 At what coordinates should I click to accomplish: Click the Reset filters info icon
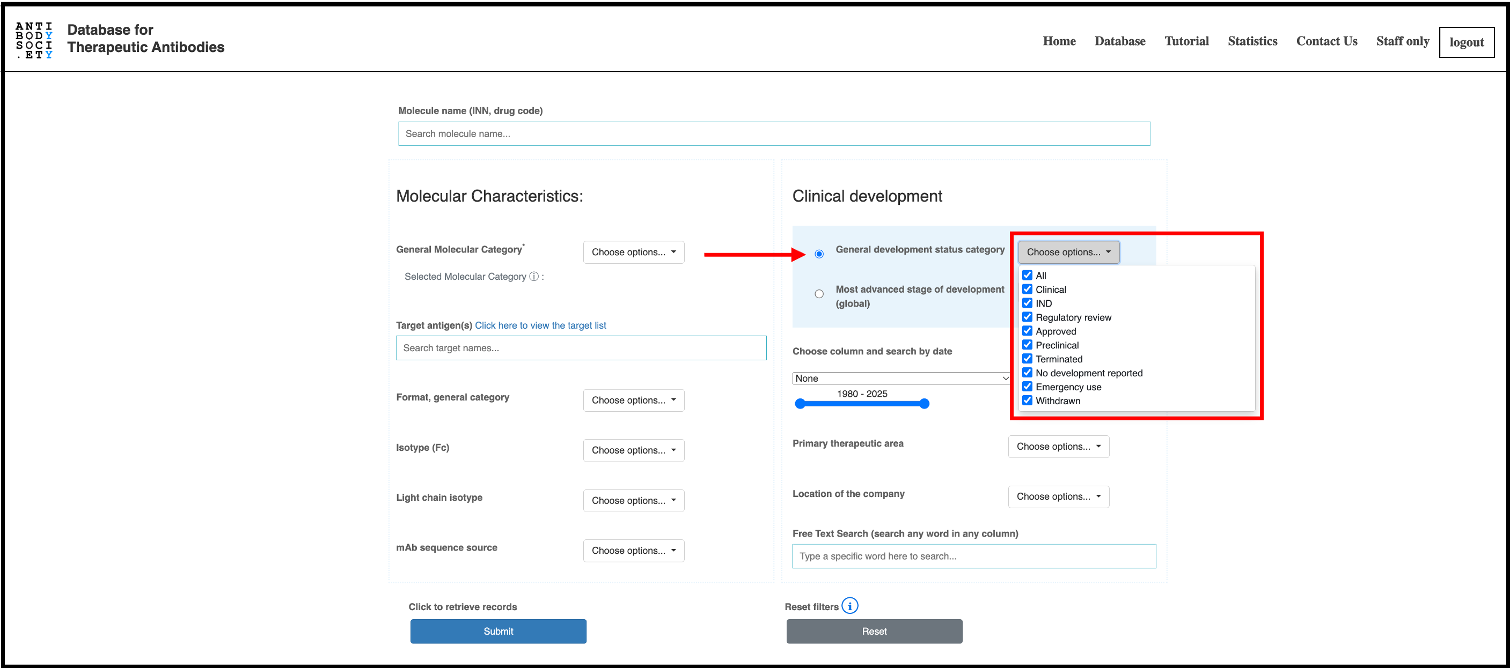pos(850,606)
